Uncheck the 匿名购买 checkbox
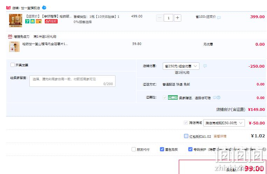Image resolution: width=267 pixels, height=174 pixels. pyautogui.click(x=162, y=149)
